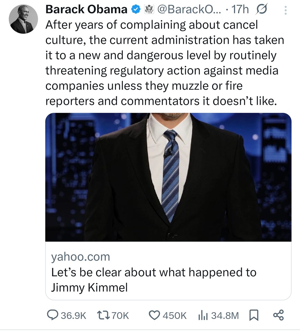Open the Jimmy Kimmel article headline

coord(154,279)
